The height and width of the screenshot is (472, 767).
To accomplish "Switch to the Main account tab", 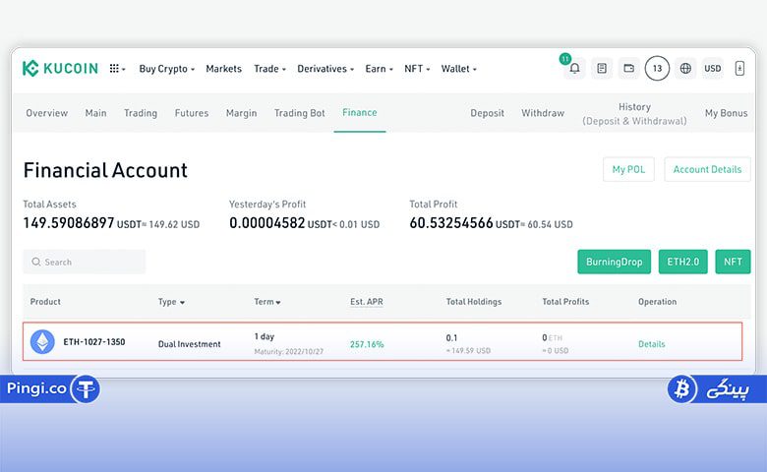I will pos(96,113).
